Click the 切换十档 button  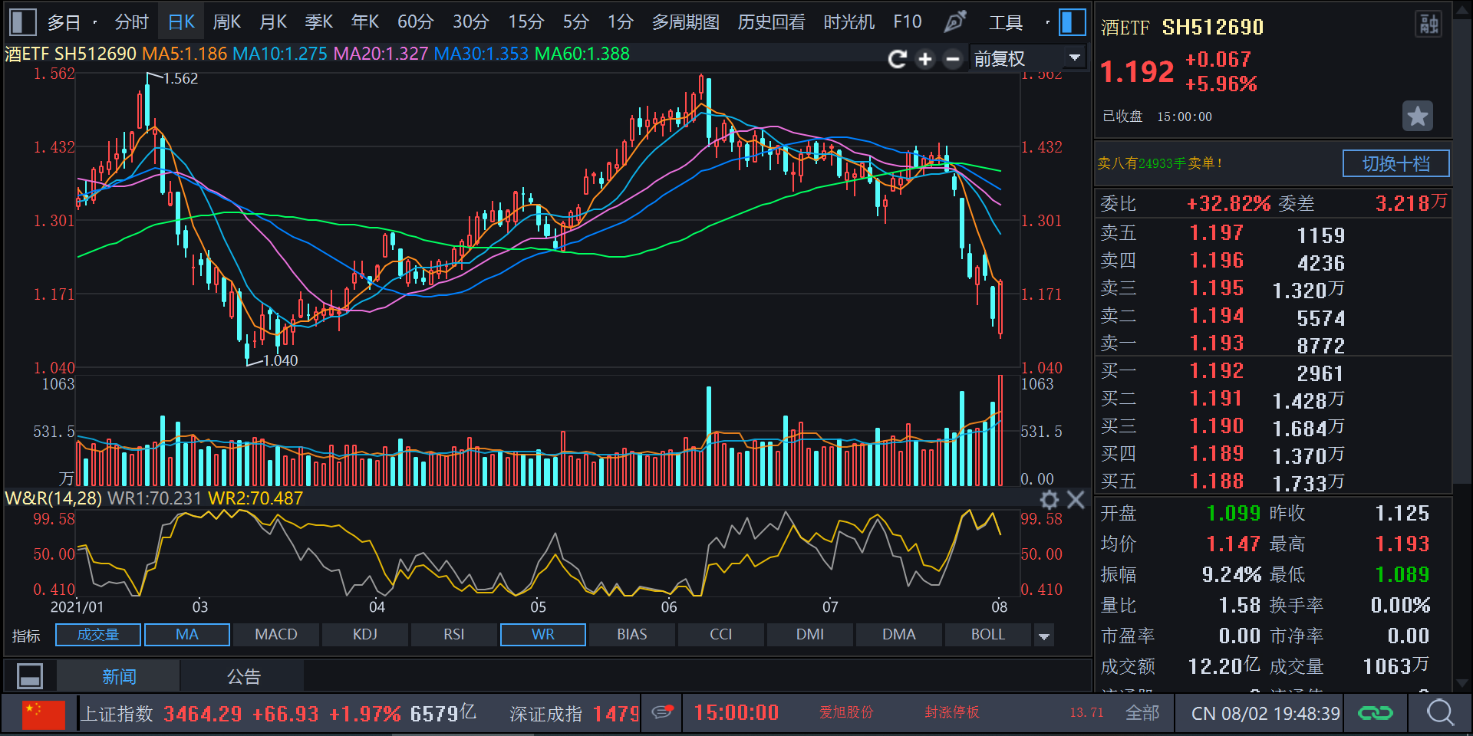coord(1396,163)
